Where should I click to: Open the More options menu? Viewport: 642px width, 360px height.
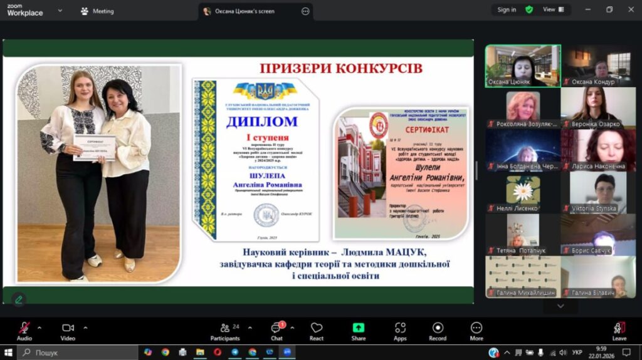tap(476, 331)
